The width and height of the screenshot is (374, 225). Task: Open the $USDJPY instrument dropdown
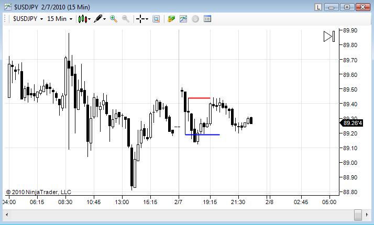[28, 19]
